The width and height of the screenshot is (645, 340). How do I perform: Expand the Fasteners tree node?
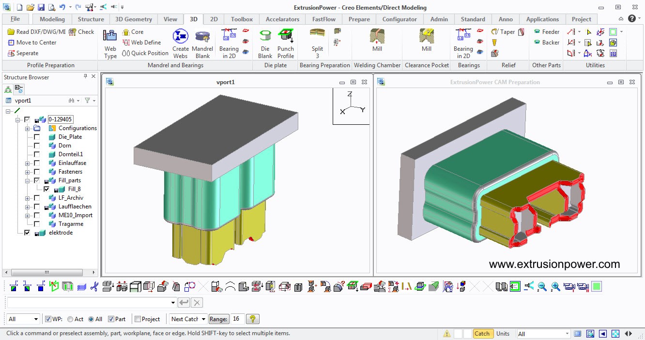pos(28,172)
